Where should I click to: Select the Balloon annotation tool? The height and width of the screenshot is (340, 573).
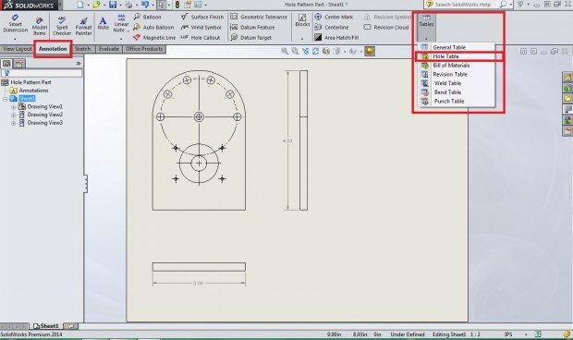coord(147,17)
